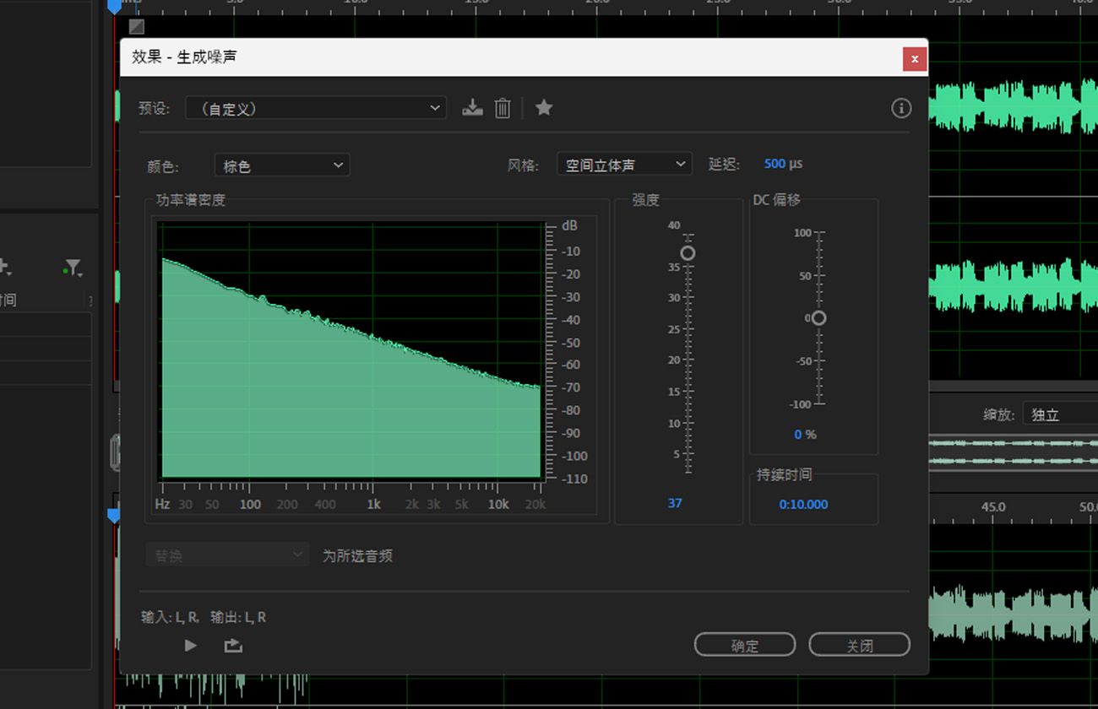This screenshot has height=709, width=1098.
Task: Click the 强度 intensity slider knob
Action: (687, 252)
